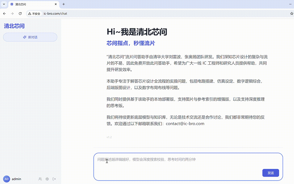Image resolution: width=294 pixels, height=184 pixels.
Task: Select the 清北芯问 browser tab
Action: pos(30,4)
